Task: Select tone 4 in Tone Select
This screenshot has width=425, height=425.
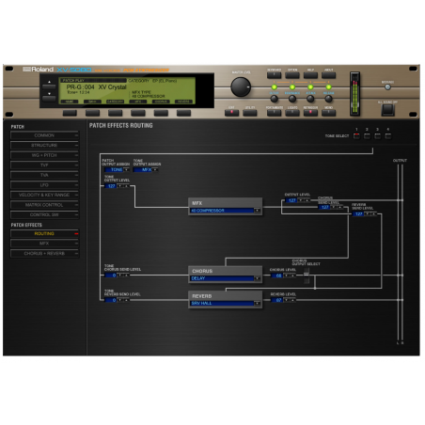Action: pyautogui.click(x=388, y=135)
